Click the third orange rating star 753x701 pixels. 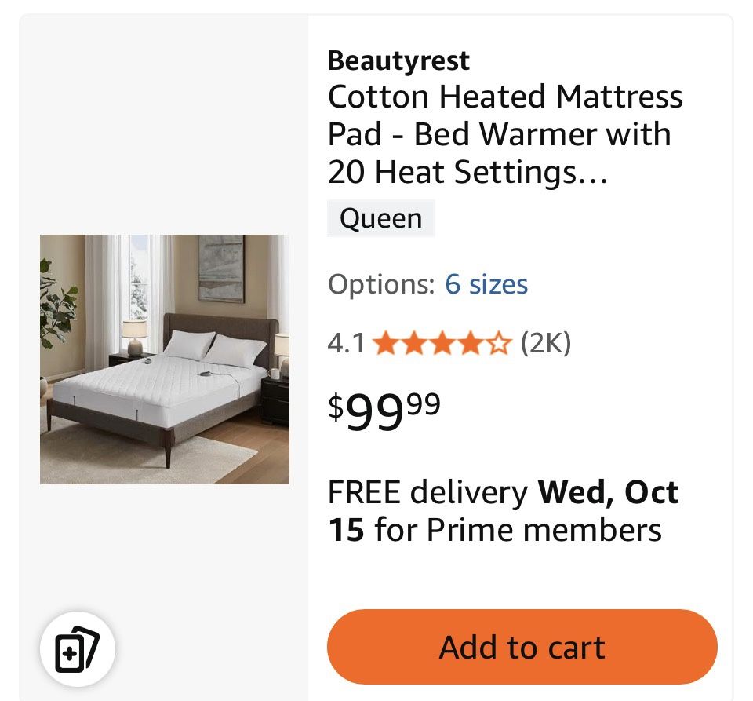442,344
